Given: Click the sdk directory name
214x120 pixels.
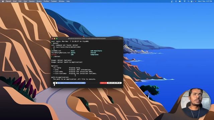Looking at the screenshot, I should pyautogui.click(x=72, y=55).
